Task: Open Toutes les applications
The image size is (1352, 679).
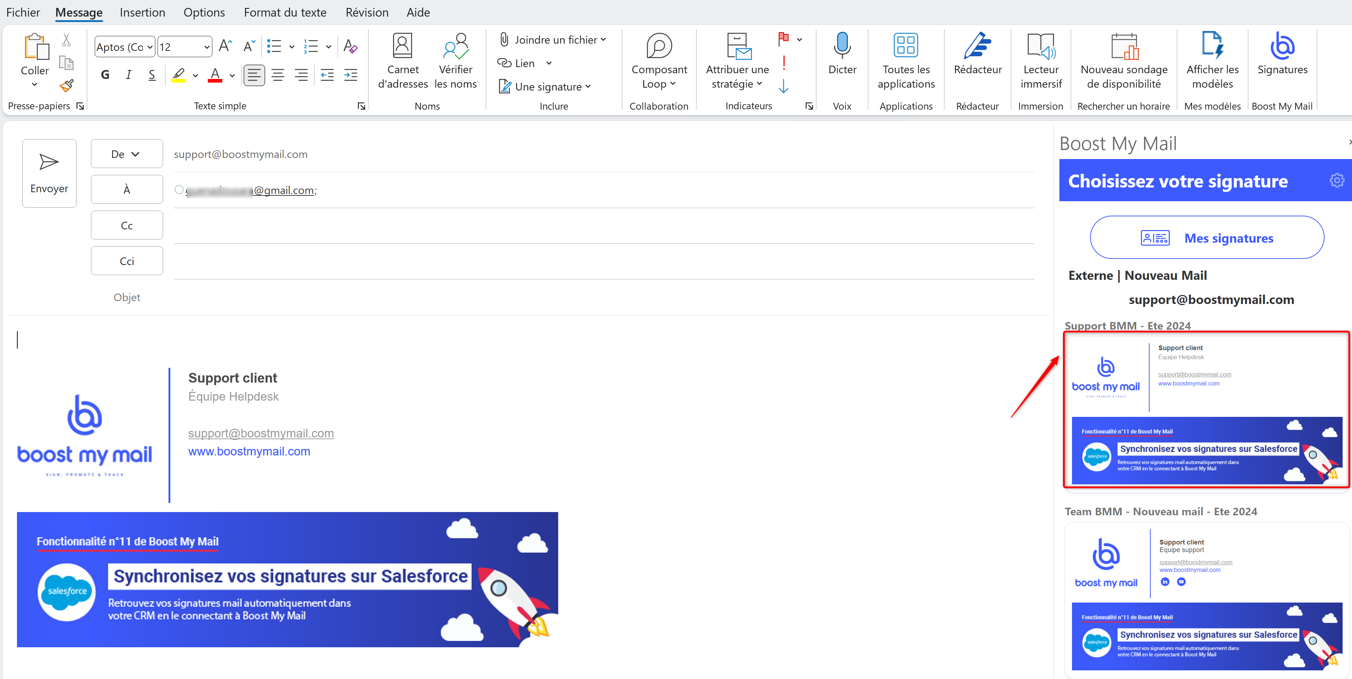Action: (x=906, y=61)
